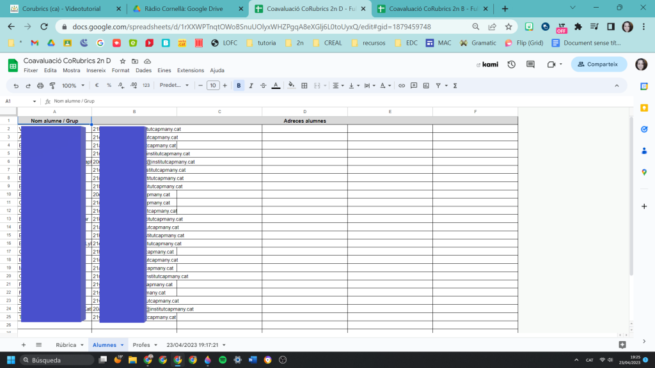
Task: Open the text color picker
Action: (x=276, y=86)
